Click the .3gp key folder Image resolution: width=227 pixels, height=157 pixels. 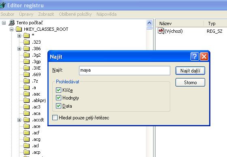(x=26, y=62)
